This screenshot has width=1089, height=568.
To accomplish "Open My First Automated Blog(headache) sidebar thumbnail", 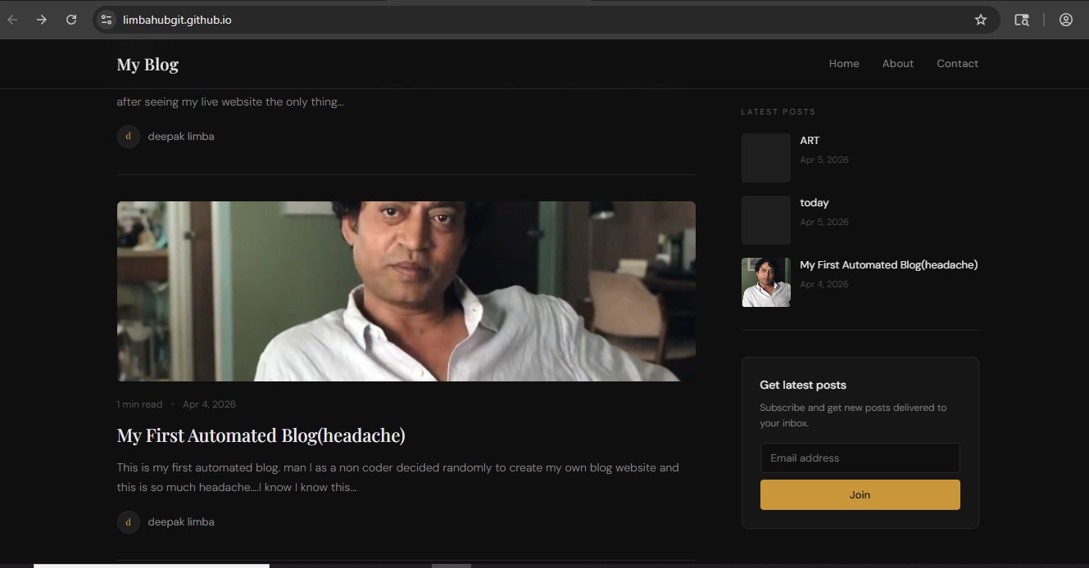I will [x=766, y=282].
